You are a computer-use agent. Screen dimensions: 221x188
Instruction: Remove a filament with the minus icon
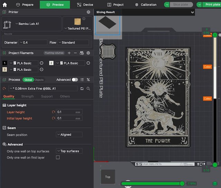coord(75,53)
